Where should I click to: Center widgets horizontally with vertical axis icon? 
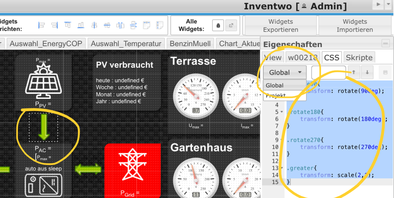click(x=94, y=25)
